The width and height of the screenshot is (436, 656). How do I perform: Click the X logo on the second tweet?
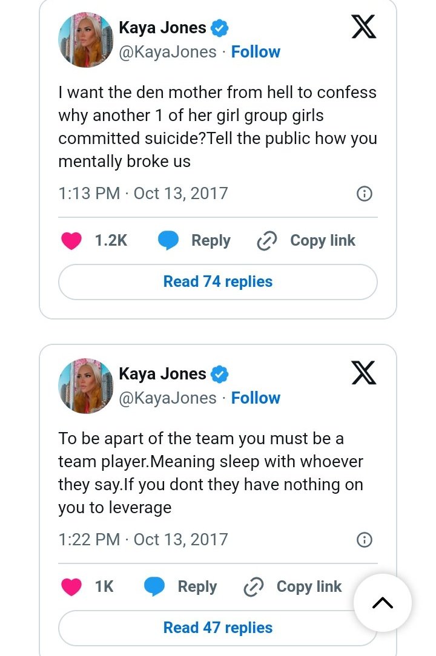pyautogui.click(x=363, y=373)
